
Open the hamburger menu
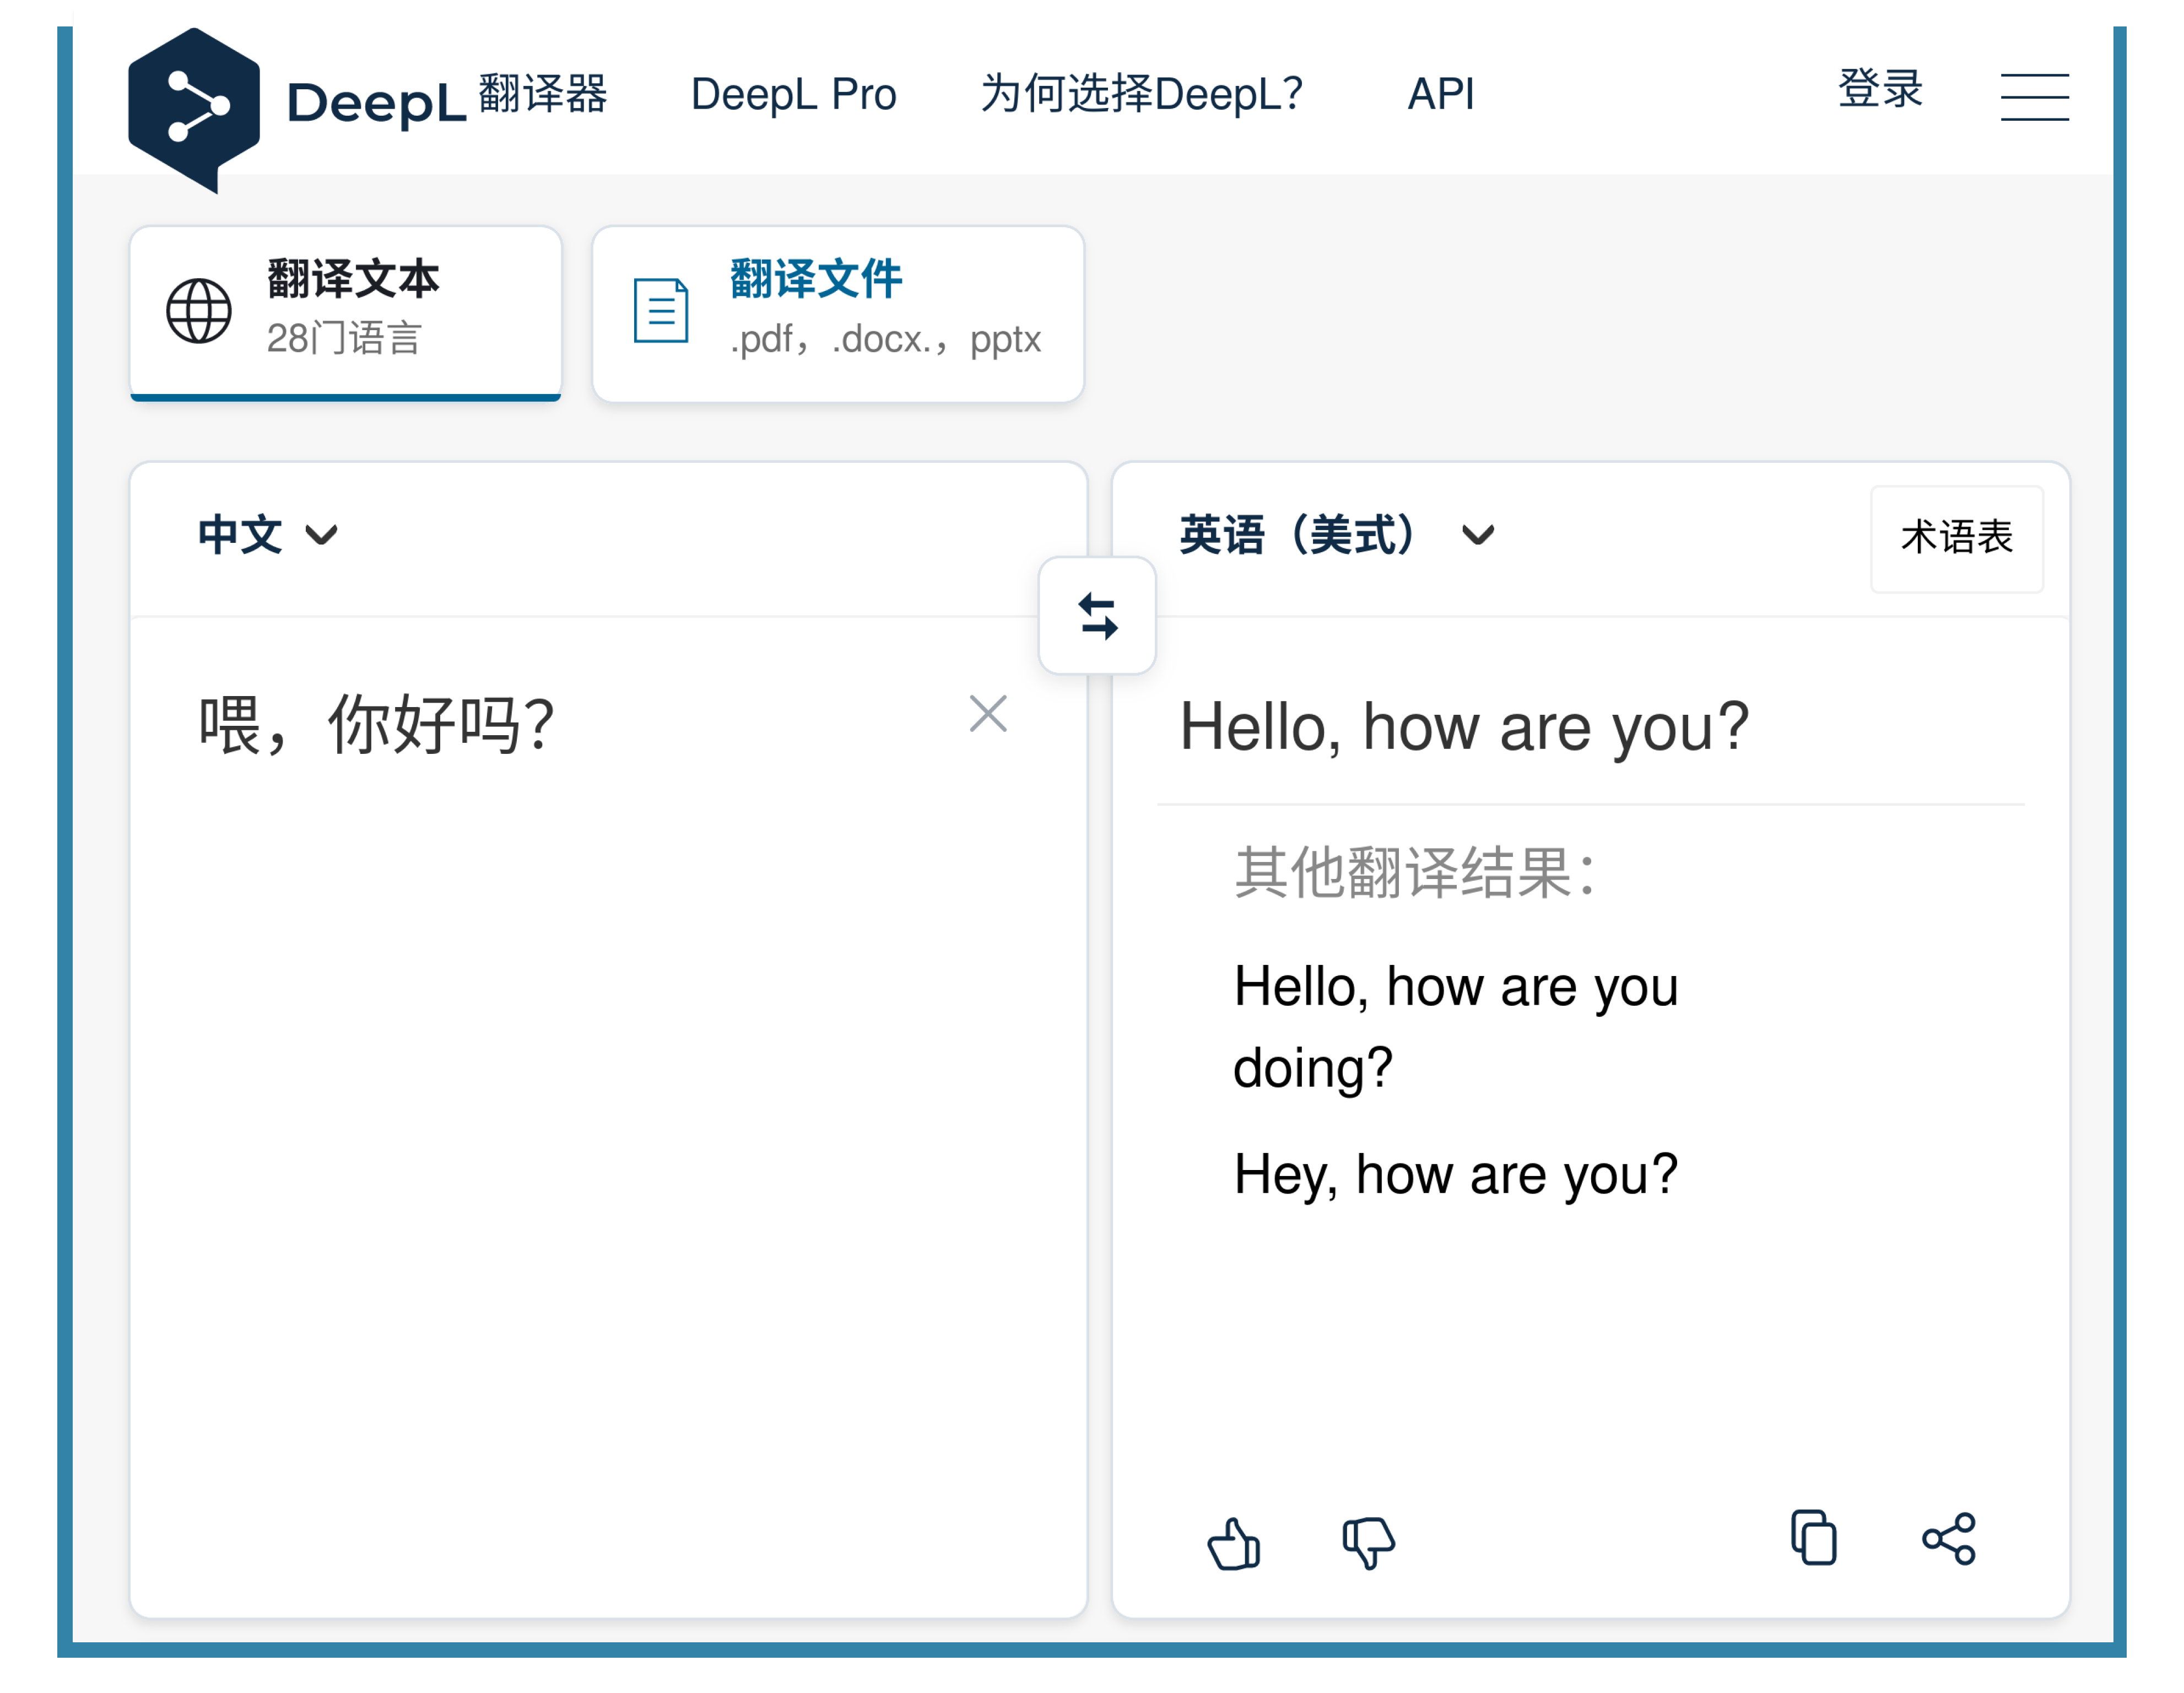(x=2034, y=97)
